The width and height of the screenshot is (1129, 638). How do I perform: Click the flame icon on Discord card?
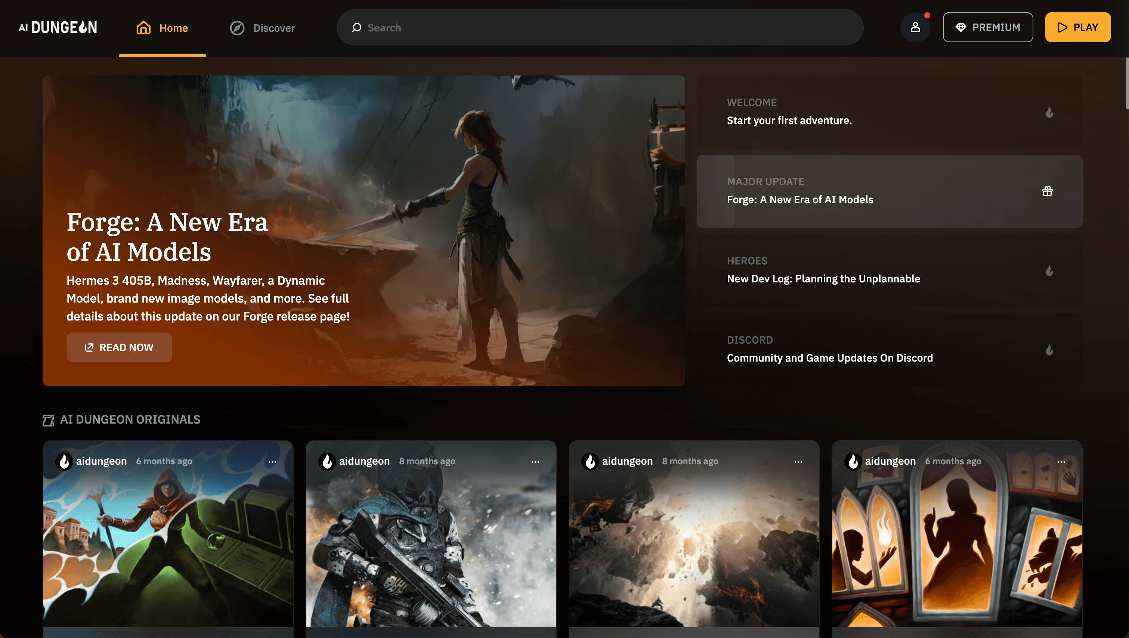[1049, 350]
